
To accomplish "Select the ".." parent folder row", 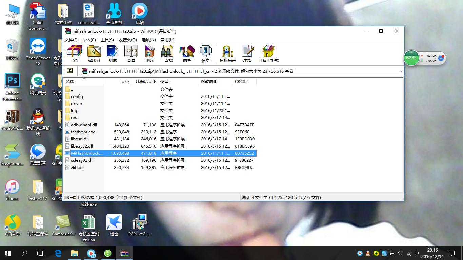I will [x=160, y=89].
